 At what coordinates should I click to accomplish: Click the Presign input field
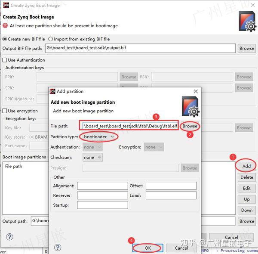(130, 168)
